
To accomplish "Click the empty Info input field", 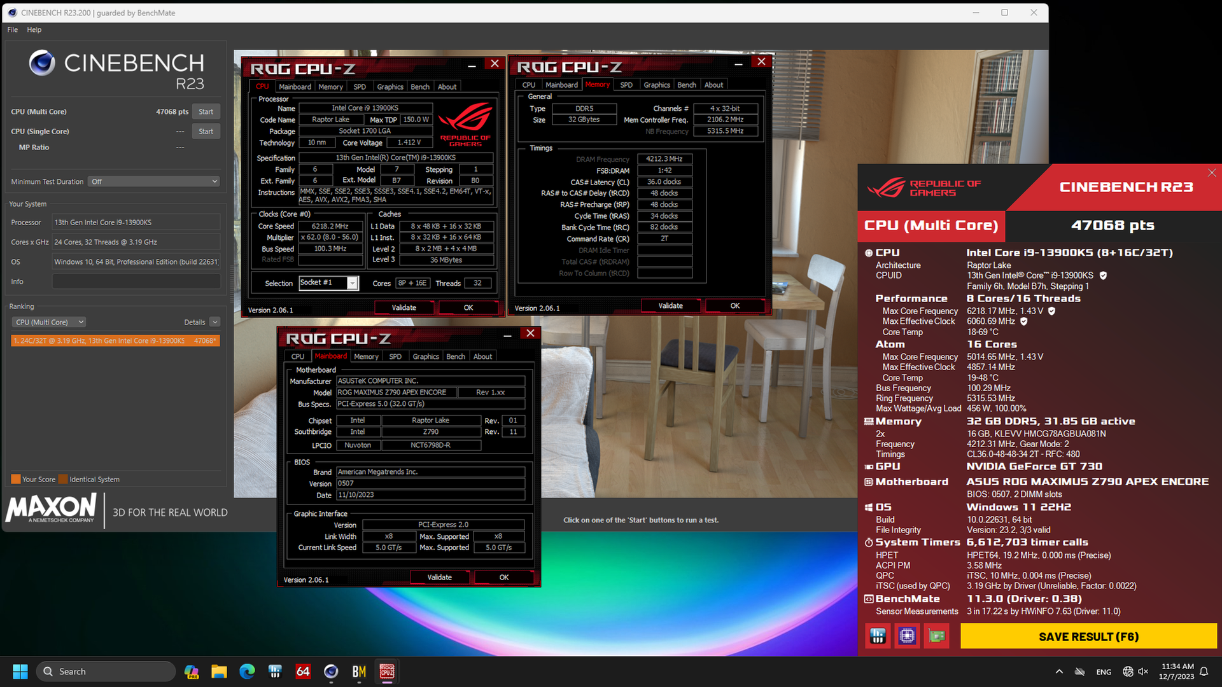I will (136, 281).
